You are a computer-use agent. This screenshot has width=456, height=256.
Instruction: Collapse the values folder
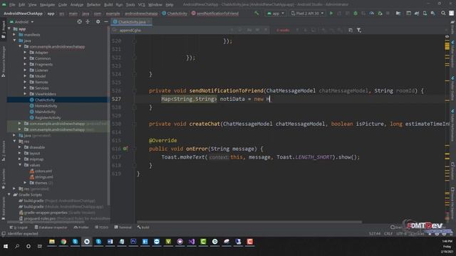pyautogui.click(x=20, y=165)
